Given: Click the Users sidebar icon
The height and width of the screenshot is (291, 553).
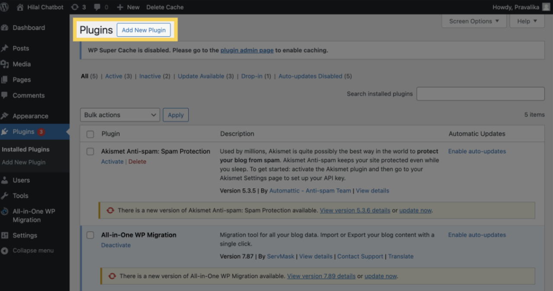Looking at the screenshot, I should (5, 180).
